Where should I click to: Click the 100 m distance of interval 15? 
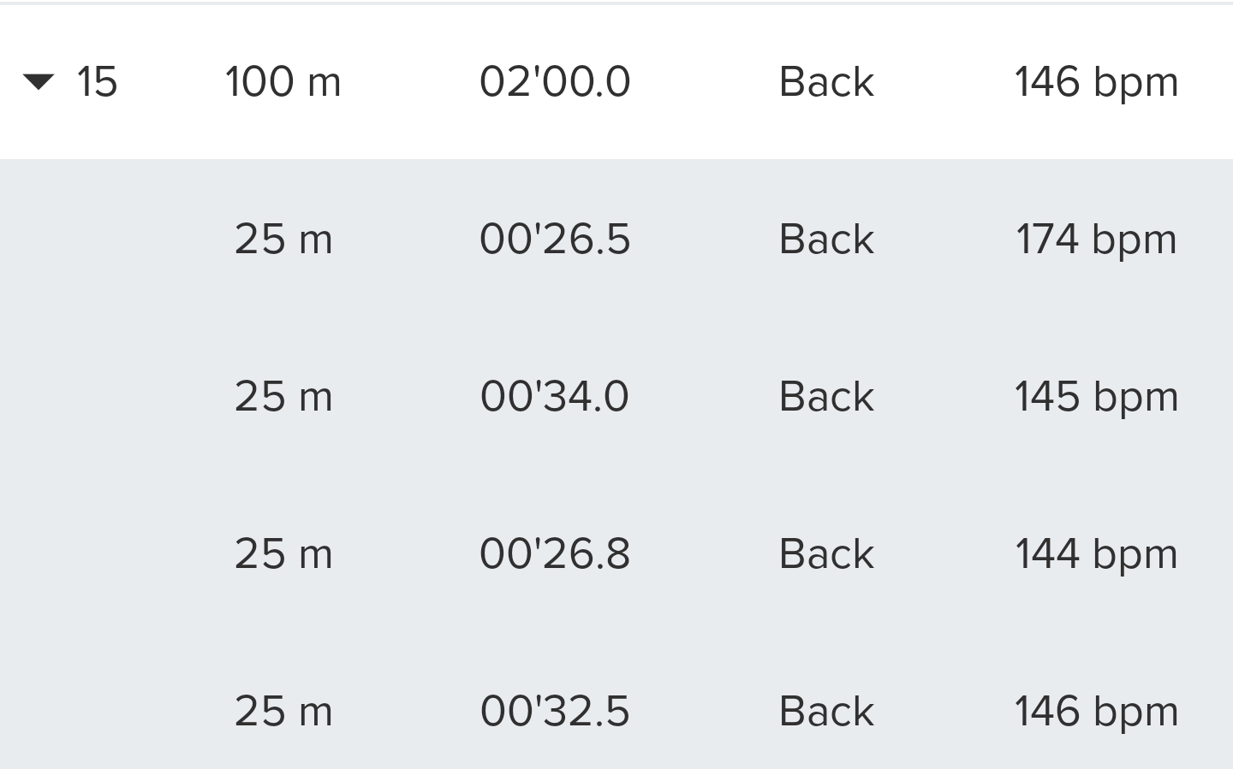point(283,82)
